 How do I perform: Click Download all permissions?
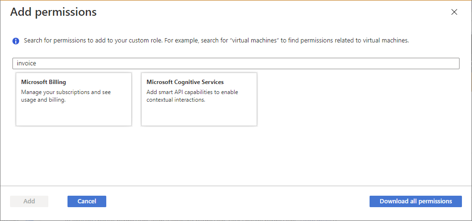click(416, 201)
